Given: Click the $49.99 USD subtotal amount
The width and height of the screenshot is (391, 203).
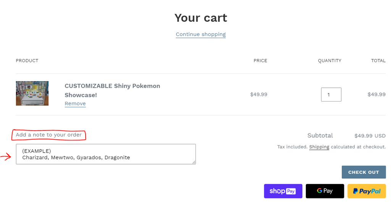Looking at the screenshot, I should (370, 136).
